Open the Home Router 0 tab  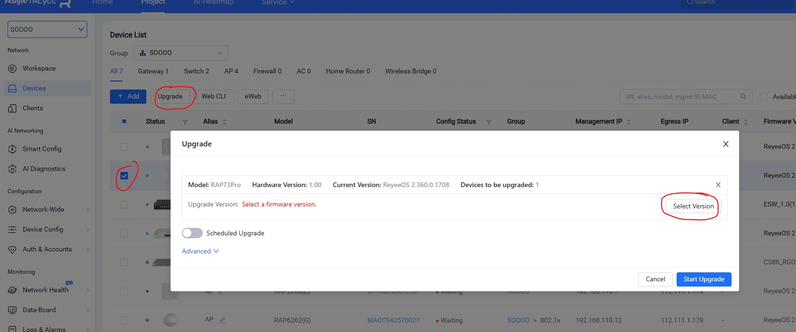pos(348,71)
